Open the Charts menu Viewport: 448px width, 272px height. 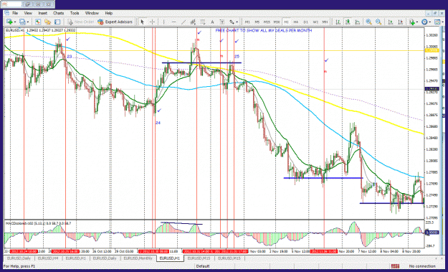point(59,13)
